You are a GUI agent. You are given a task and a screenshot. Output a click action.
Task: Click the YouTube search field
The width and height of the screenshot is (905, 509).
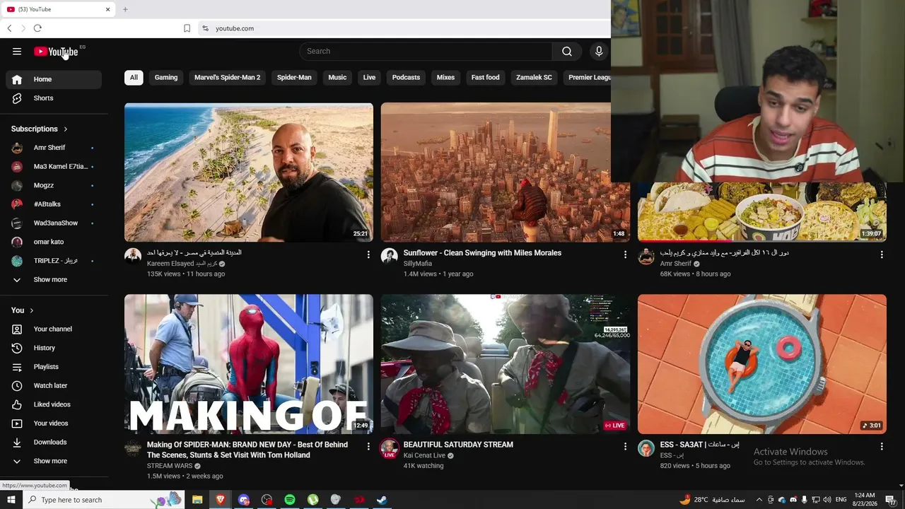pyautogui.click(x=426, y=51)
